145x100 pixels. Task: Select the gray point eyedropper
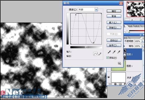pyautogui.click(x=114, y=52)
